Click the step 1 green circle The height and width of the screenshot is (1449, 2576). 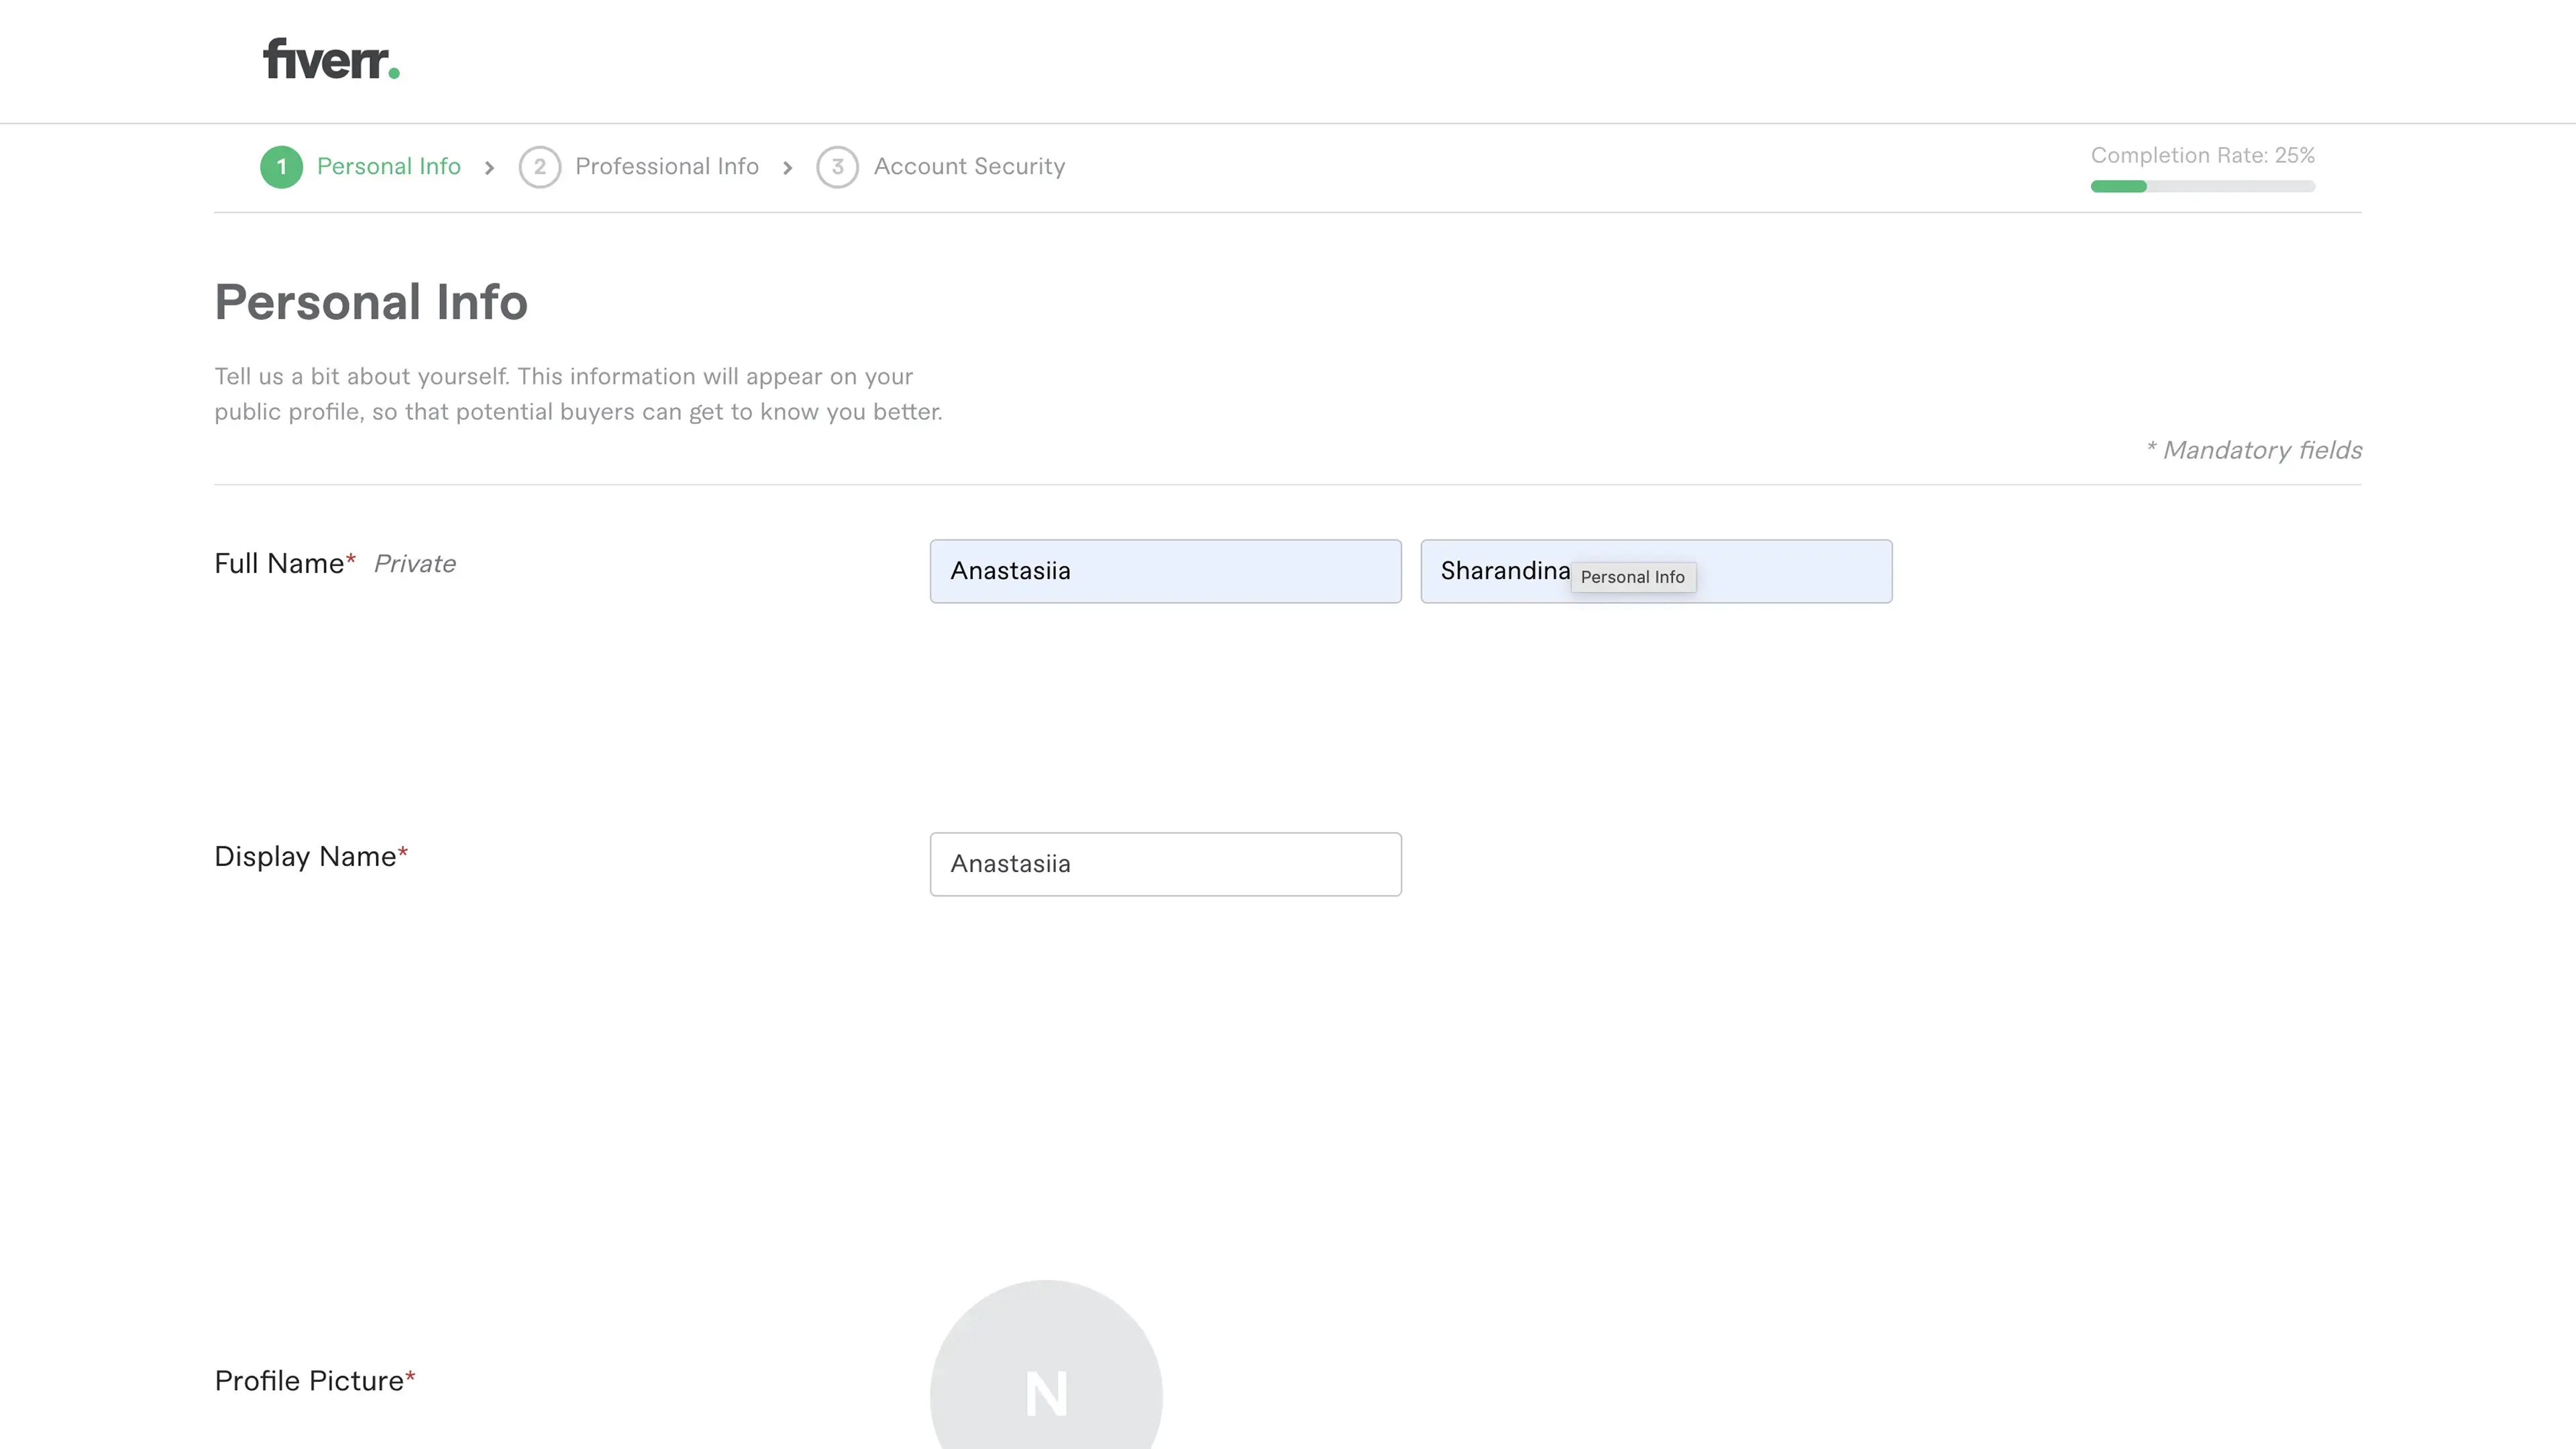pos(281,167)
